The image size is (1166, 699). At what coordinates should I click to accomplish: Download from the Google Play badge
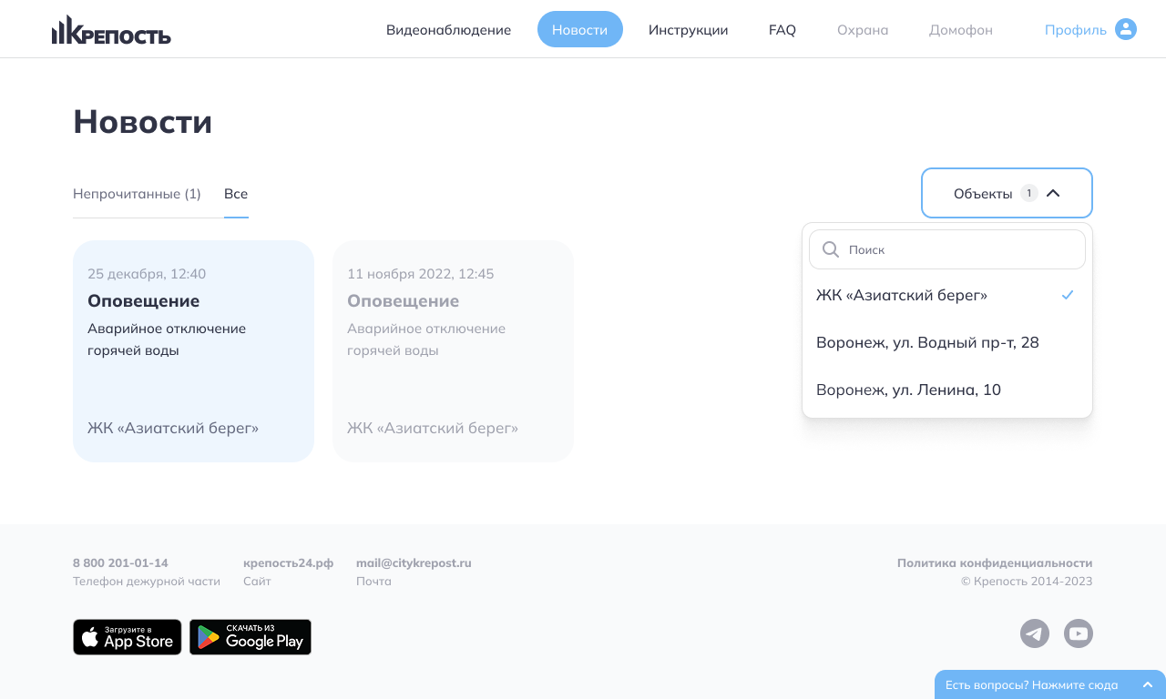(251, 637)
